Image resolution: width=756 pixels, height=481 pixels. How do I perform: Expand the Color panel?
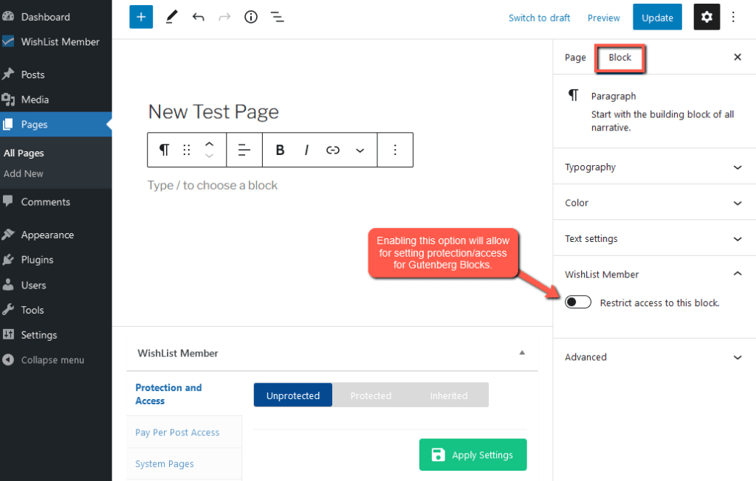(x=654, y=202)
